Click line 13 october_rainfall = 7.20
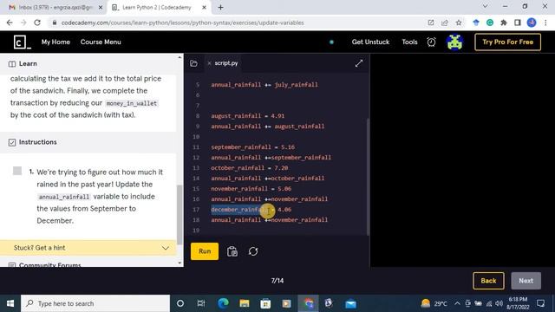The height and width of the screenshot is (312, 555). (250, 168)
